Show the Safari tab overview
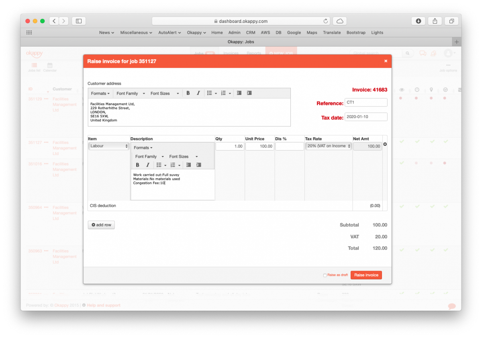 (451, 21)
